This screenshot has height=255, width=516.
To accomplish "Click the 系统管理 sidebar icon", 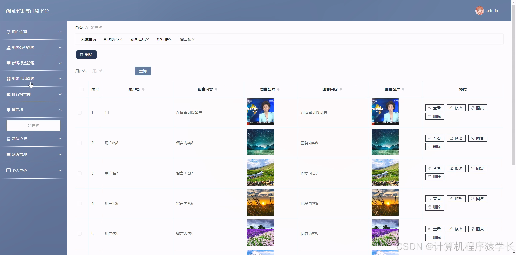I will pyautogui.click(x=9, y=154).
